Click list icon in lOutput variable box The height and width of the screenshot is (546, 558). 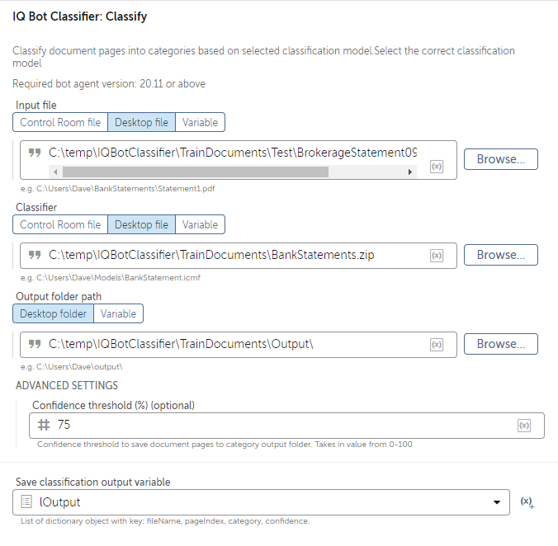[26, 502]
